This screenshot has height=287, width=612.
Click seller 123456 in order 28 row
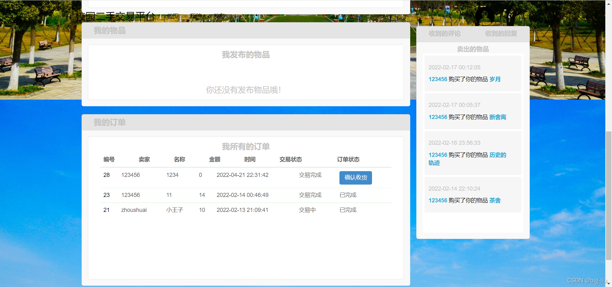click(x=130, y=175)
